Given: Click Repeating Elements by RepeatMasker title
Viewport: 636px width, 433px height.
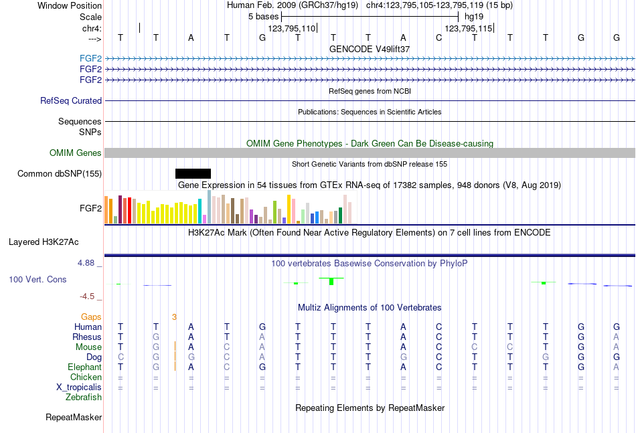Looking at the screenshot, I should pyautogui.click(x=370, y=408).
